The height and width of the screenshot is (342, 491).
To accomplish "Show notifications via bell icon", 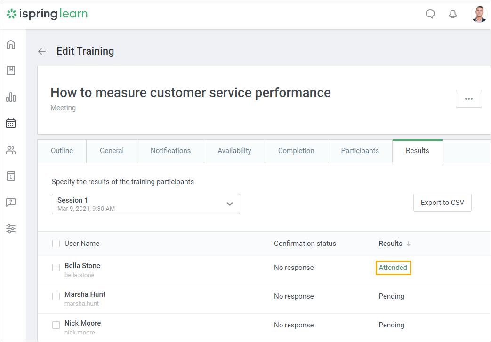I will coord(453,14).
